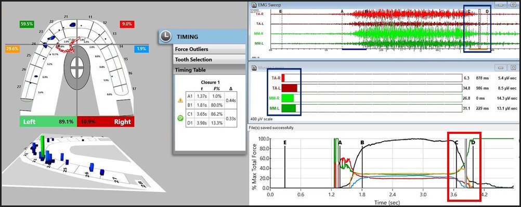Click the yellow warning icon beside A1 row
Screen dimensions: 521x207
pos(180,100)
